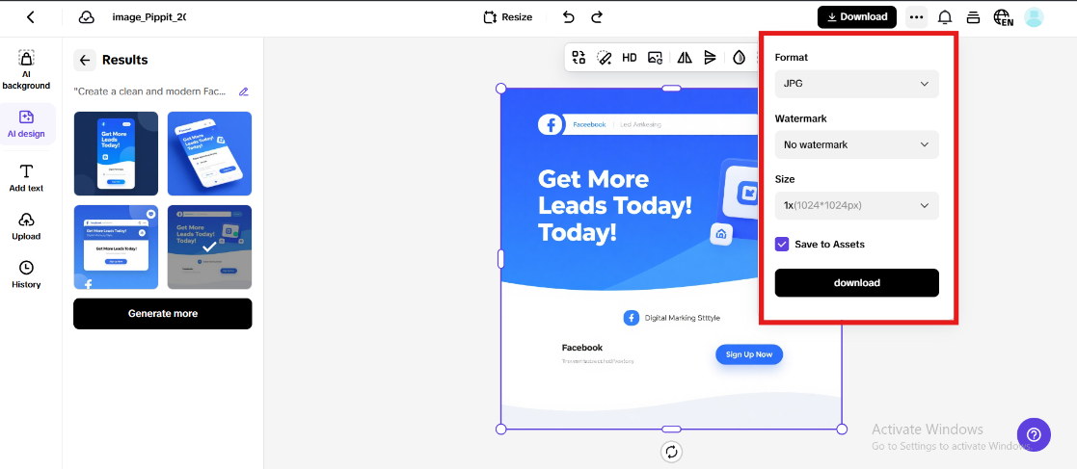Open the Format JPG dropdown
Image resolution: width=1077 pixels, height=469 pixels.
[x=856, y=84]
